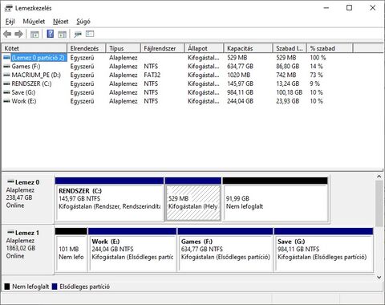Minimize the Lemezkezelés window
The width and height of the screenshot is (385, 305).
click(326, 8)
